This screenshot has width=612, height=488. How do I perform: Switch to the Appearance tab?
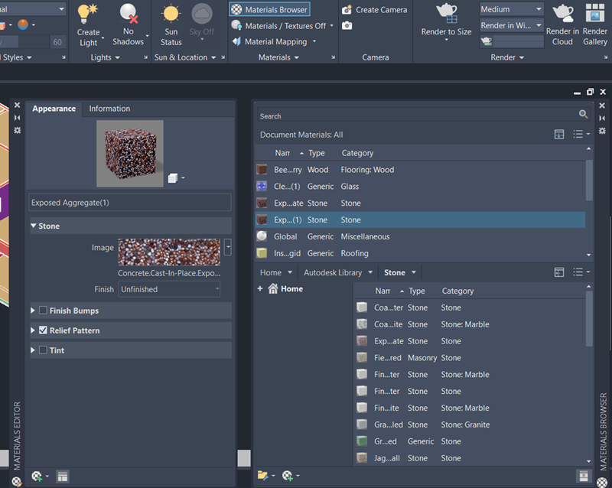54,109
